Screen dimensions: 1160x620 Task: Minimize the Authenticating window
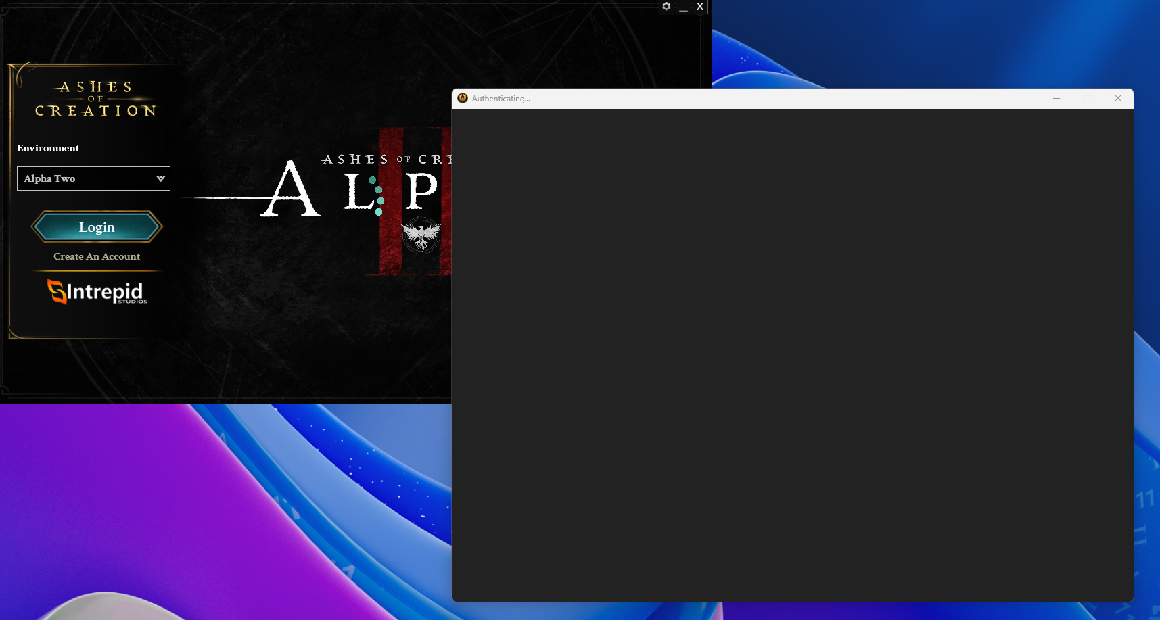point(1056,99)
